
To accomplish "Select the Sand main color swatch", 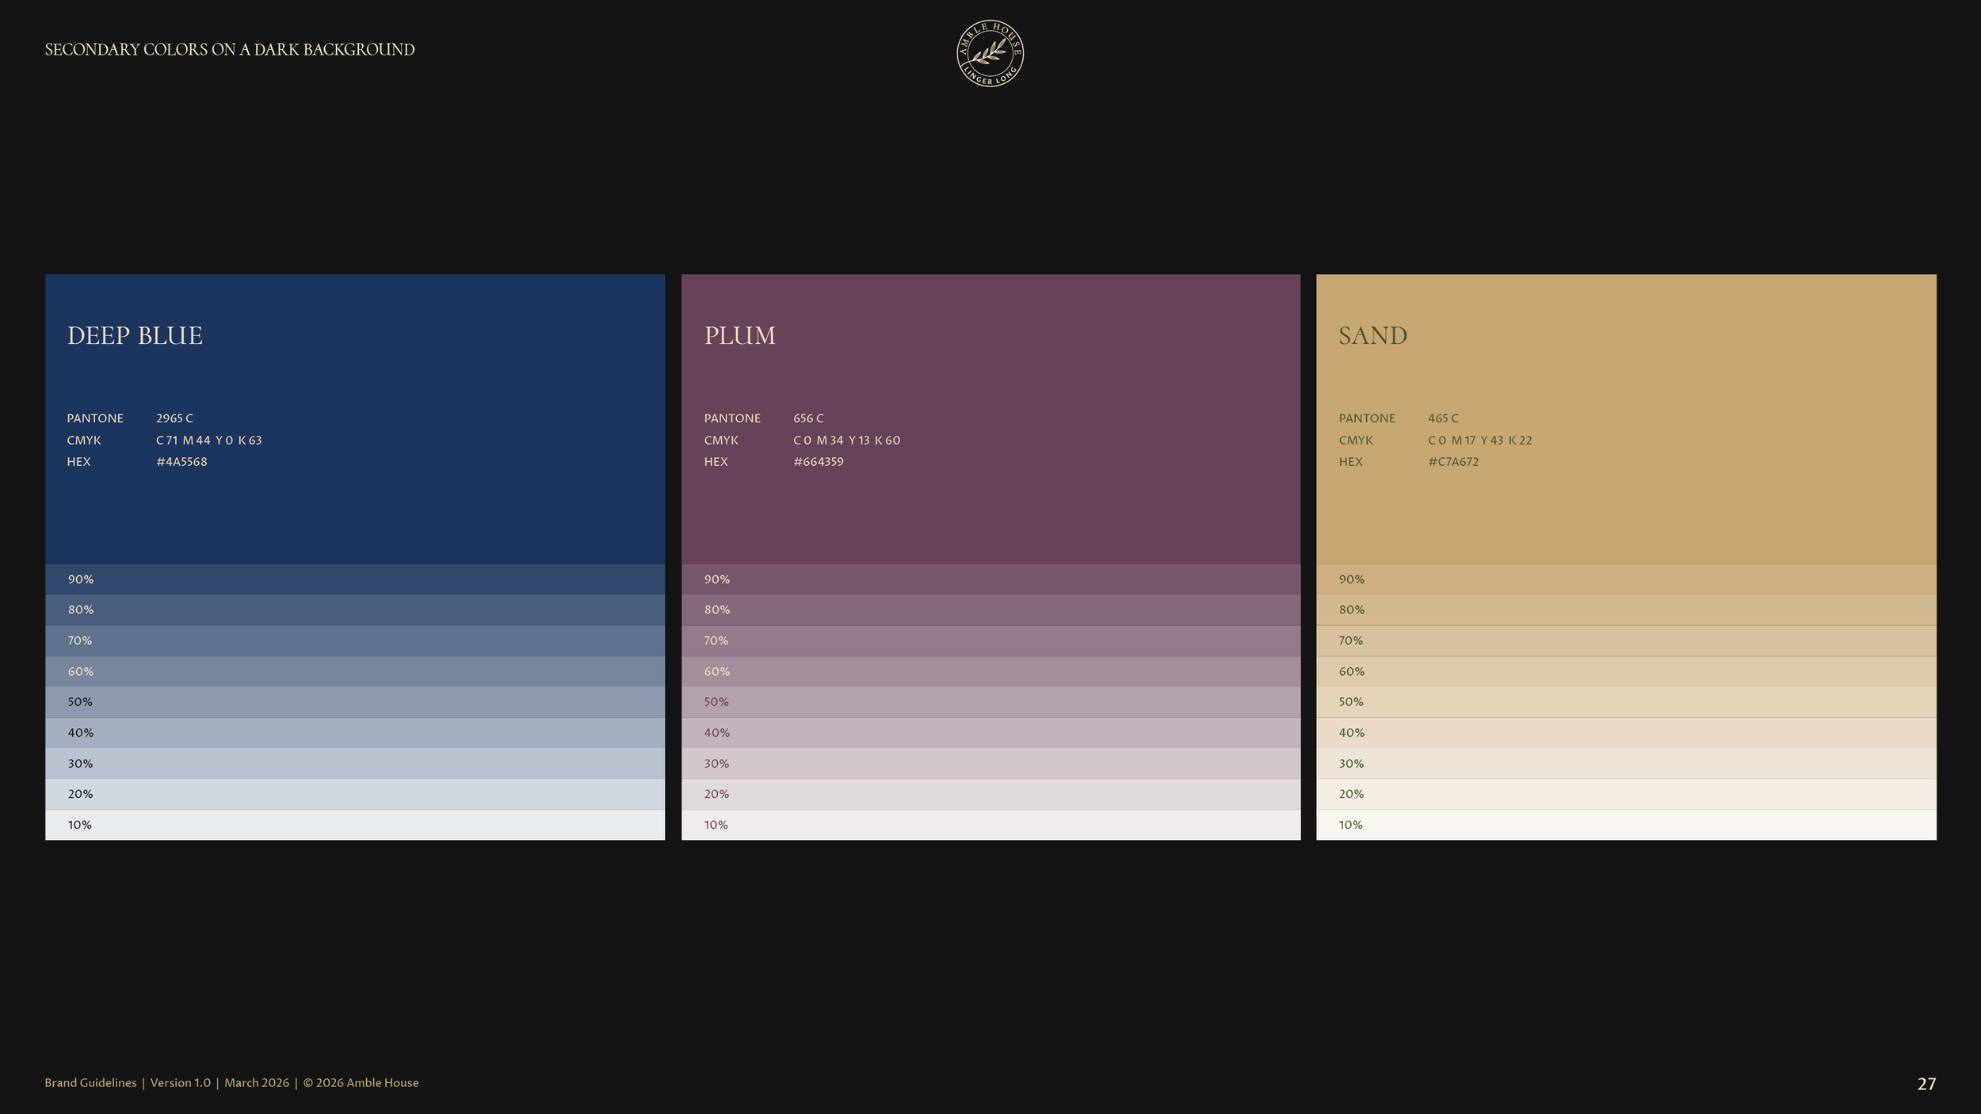I will pyautogui.click(x=1626, y=419).
